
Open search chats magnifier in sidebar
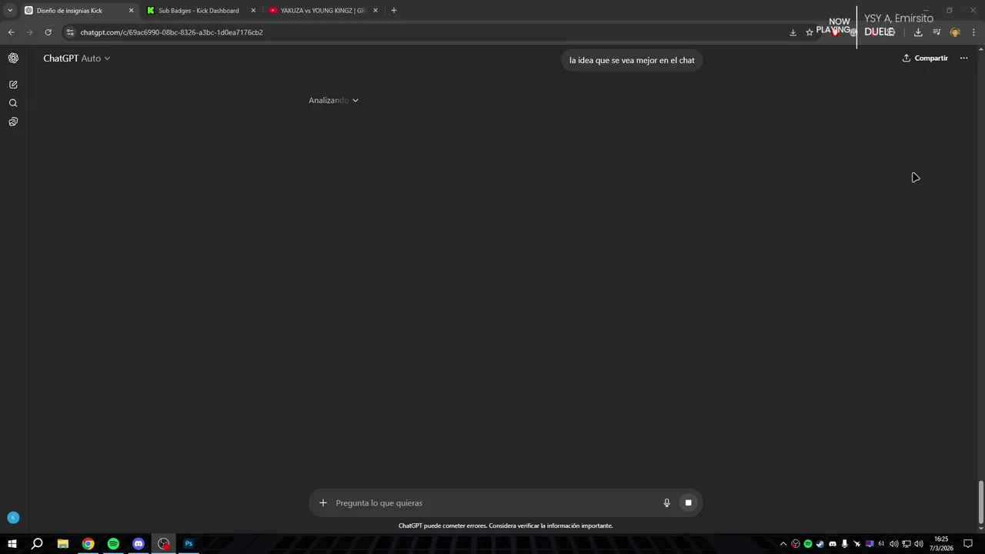13,103
